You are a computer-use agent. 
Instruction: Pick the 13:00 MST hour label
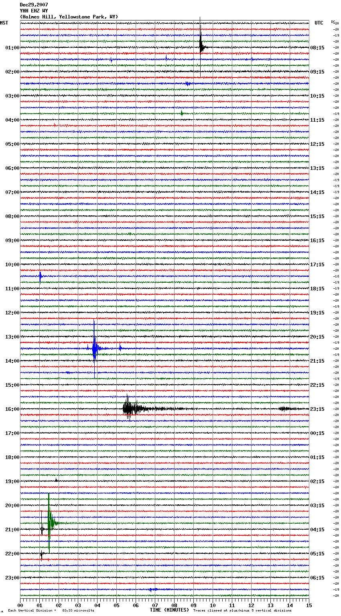[x=12, y=337]
